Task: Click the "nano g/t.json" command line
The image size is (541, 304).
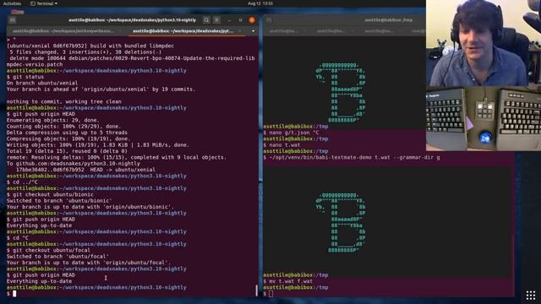Action: (291, 133)
